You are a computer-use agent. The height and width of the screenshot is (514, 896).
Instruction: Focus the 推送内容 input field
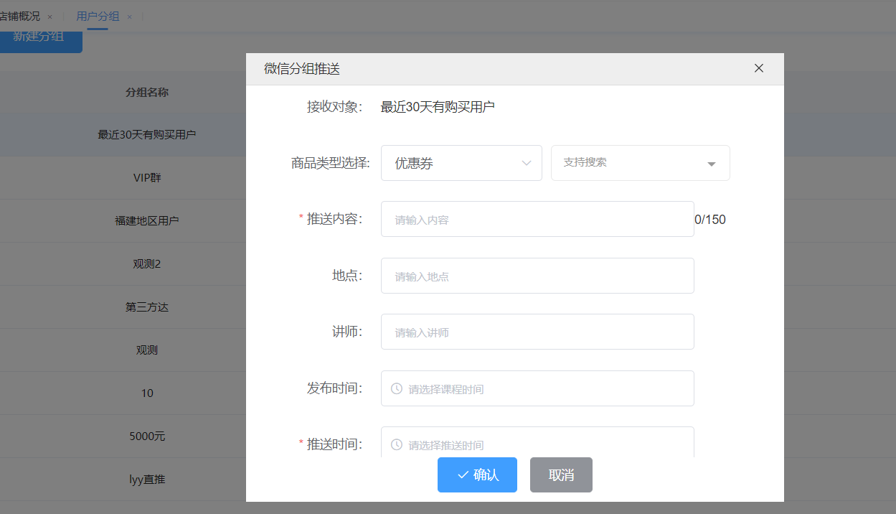click(537, 220)
